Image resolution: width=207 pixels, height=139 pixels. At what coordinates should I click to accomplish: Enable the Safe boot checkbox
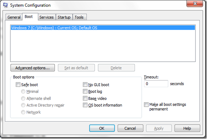click(x=18, y=85)
